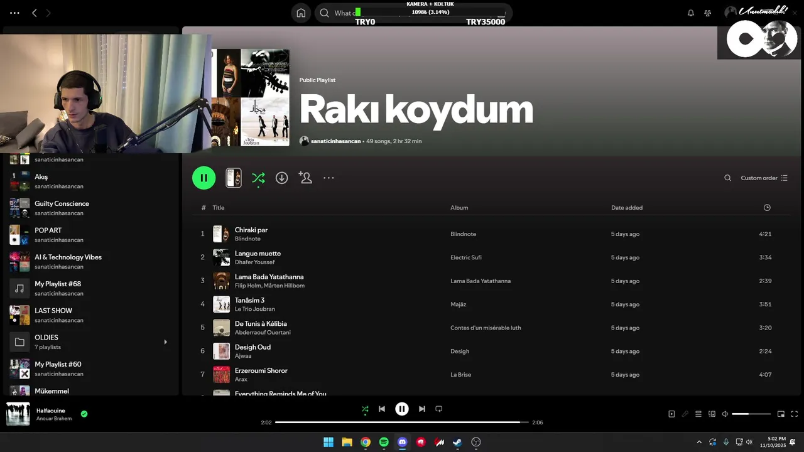Open the OLDIES folder in the library
Viewport: 804px width, 452px height.
click(91, 342)
